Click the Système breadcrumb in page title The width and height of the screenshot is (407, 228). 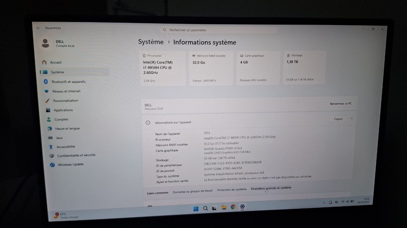pos(151,42)
